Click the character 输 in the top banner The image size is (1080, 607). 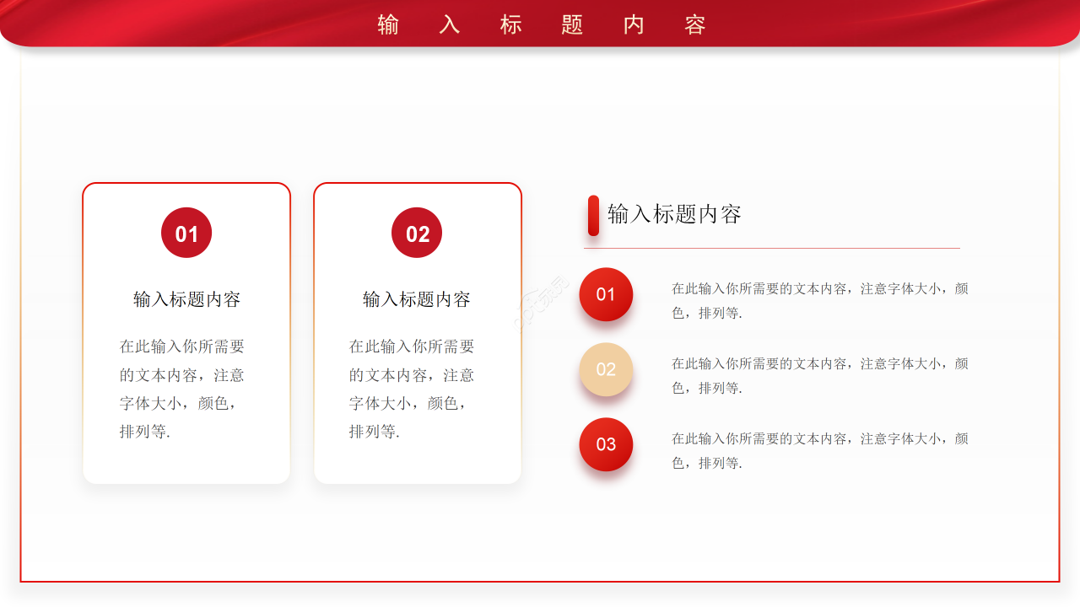click(x=388, y=24)
